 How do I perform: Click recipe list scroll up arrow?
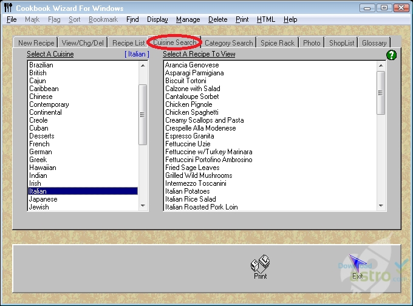[x=381, y=66]
